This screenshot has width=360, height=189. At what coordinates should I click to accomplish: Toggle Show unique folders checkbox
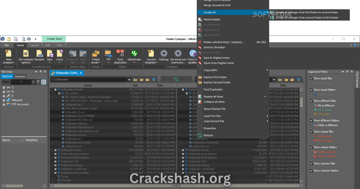click(x=311, y=147)
